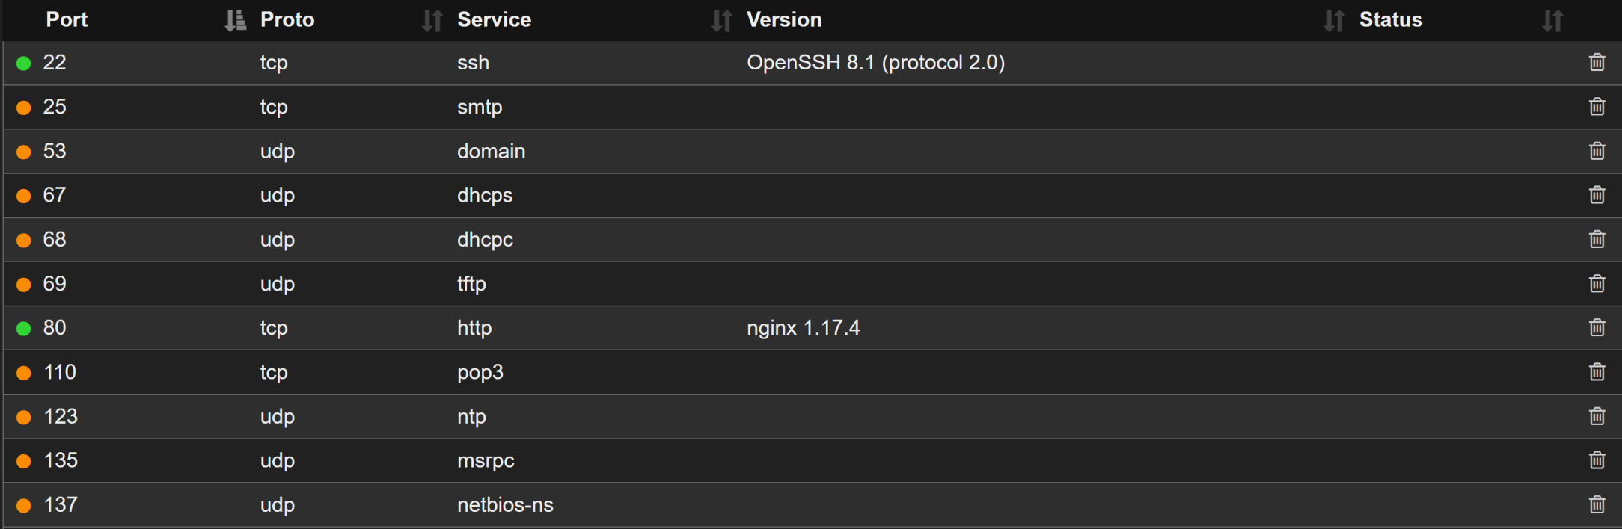
Task: Delete the port 25 smtp entry
Action: (x=1597, y=107)
